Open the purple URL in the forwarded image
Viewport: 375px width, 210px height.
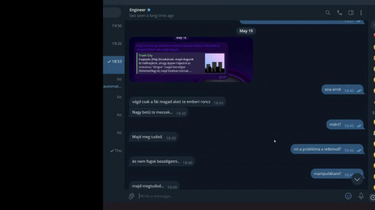pyautogui.click(x=178, y=47)
